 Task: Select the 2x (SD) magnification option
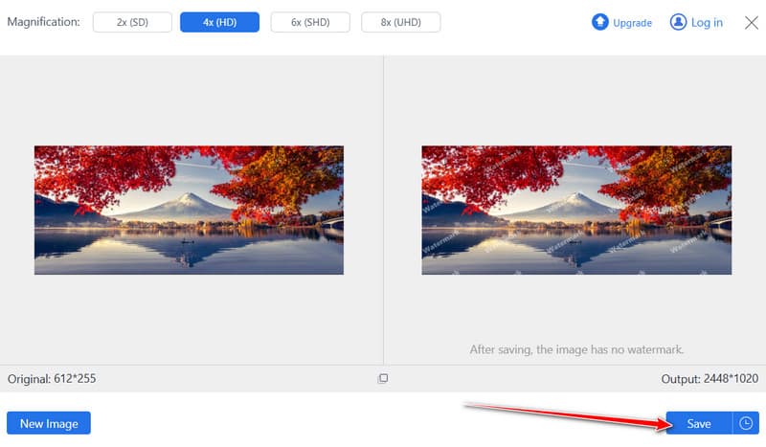(131, 23)
